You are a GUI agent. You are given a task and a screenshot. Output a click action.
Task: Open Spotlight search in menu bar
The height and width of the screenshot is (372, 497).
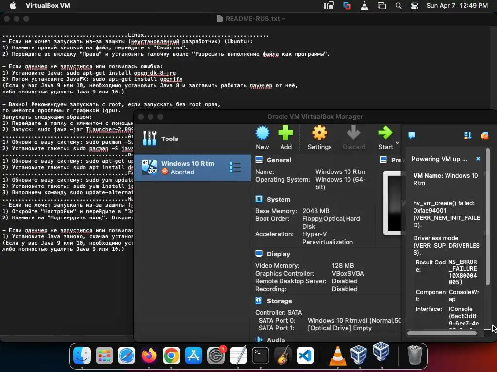[x=398, y=6]
